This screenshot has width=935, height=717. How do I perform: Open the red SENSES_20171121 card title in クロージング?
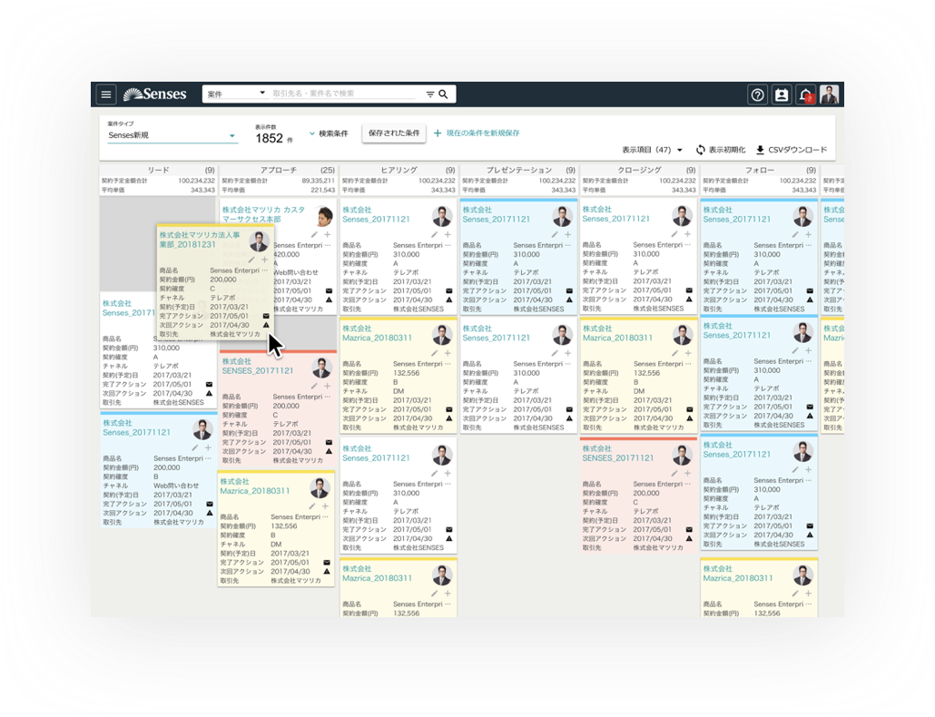(618, 454)
